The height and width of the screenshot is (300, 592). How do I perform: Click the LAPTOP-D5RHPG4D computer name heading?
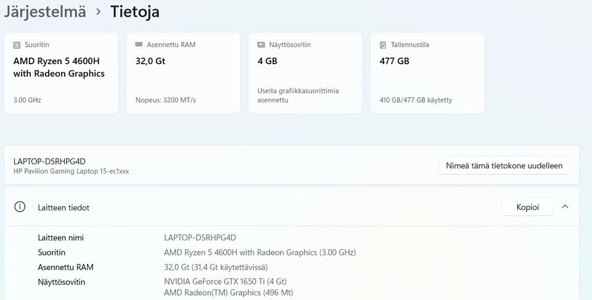49,161
